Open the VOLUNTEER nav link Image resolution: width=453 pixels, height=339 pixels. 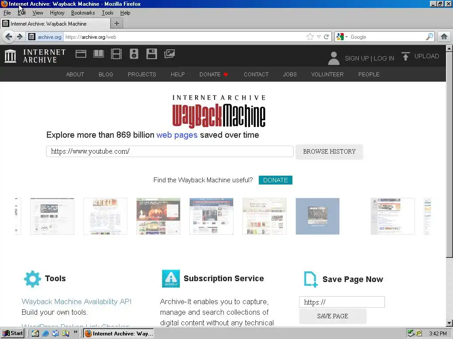coord(327,74)
